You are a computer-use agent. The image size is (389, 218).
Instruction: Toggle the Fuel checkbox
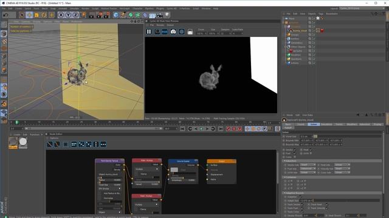coord(294,153)
